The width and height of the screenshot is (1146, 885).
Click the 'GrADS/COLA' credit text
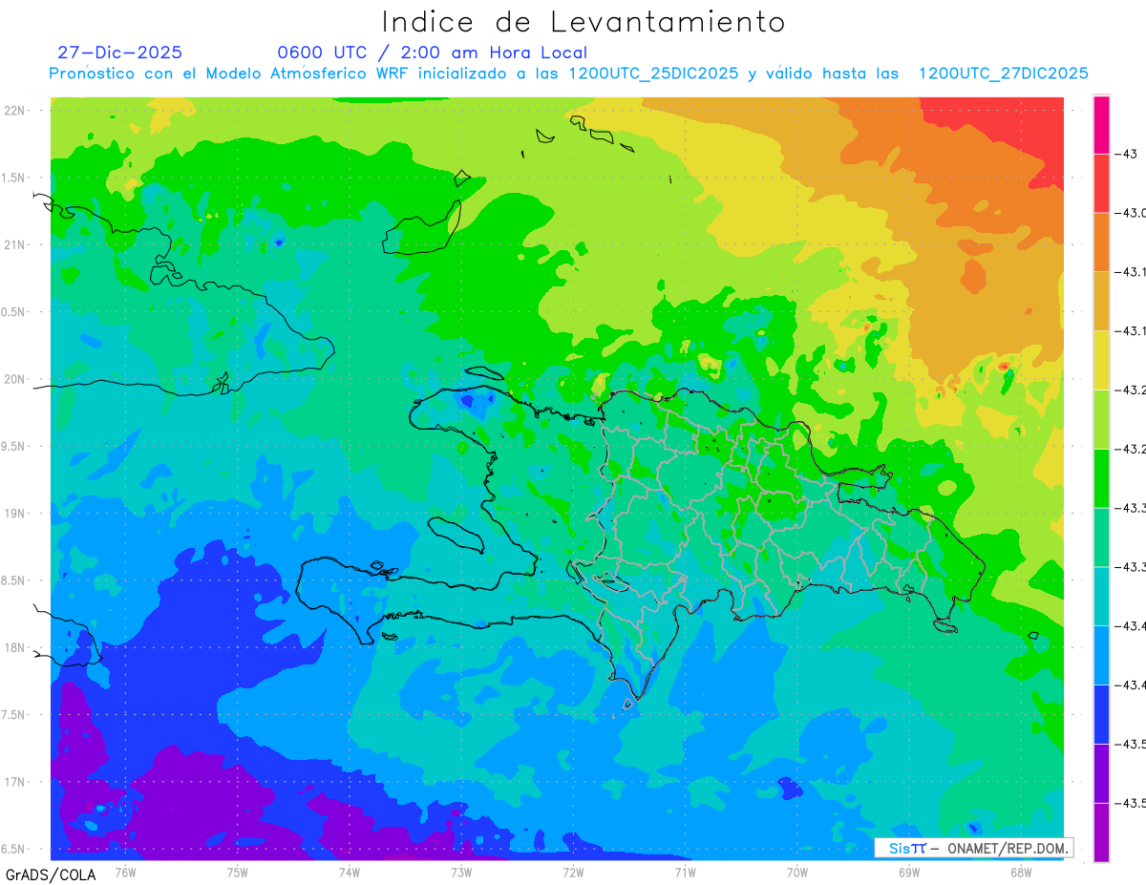[x=50, y=874]
